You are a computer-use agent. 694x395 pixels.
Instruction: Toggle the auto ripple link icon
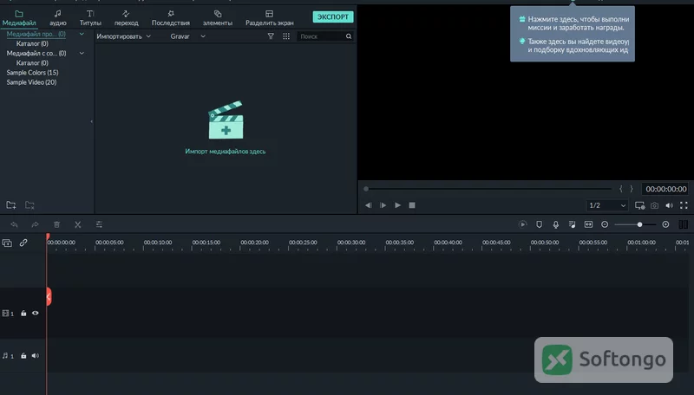pos(23,243)
